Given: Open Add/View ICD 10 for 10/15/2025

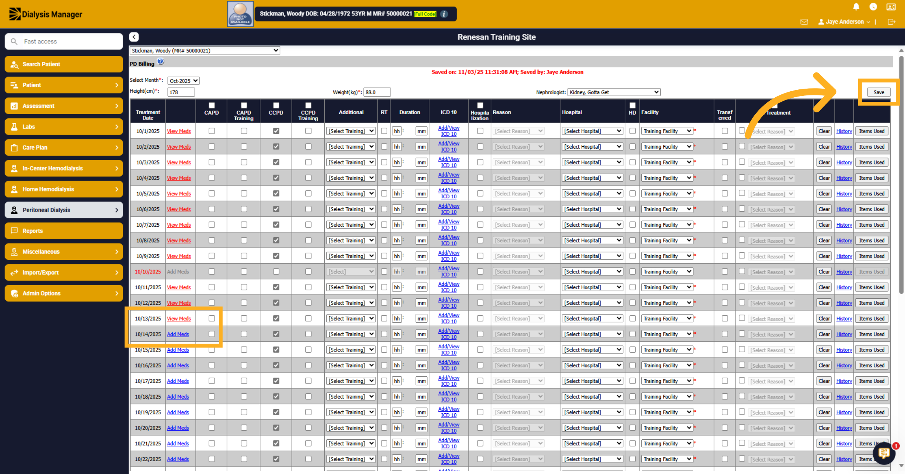Looking at the screenshot, I should click(x=449, y=350).
